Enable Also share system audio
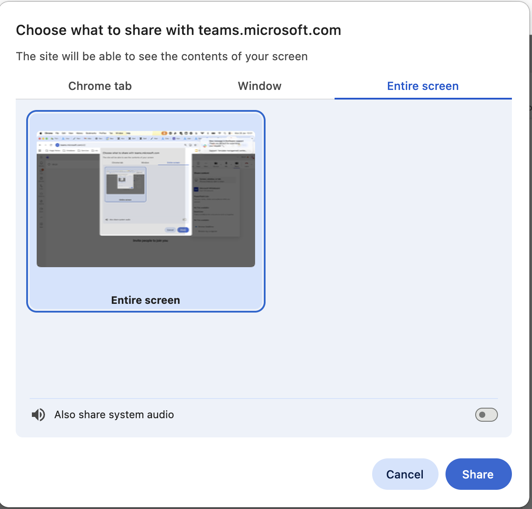The width and height of the screenshot is (532, 509). click(486, 415)
